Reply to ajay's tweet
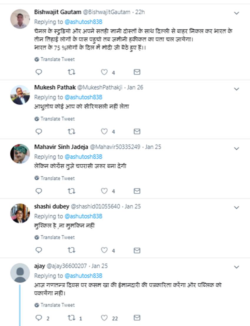250x326 pixels. [39, 318]
